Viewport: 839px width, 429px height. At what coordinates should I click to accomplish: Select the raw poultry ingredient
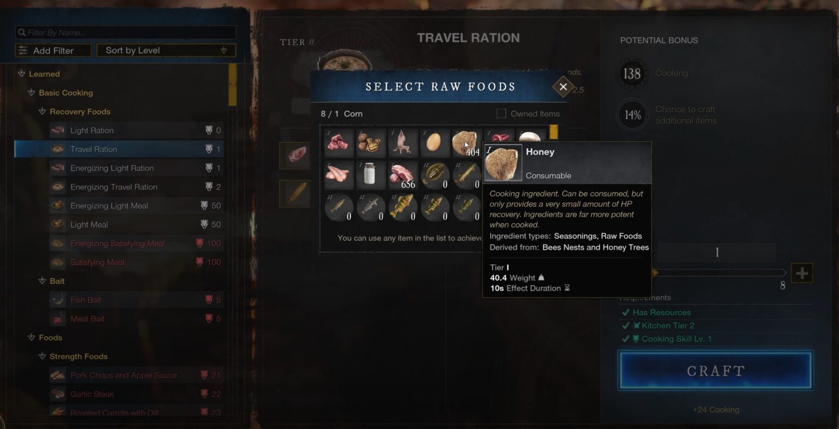[403, 142]
